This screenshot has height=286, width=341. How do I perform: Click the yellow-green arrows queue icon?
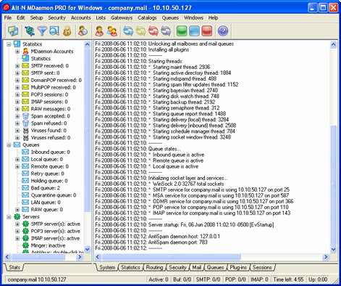pos(140,31)
